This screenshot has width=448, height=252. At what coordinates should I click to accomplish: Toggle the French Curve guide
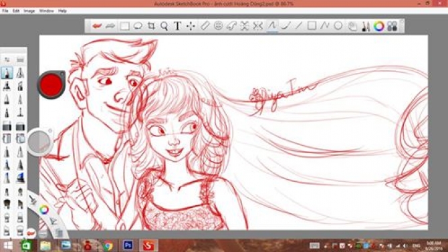[x=231, y=25]
